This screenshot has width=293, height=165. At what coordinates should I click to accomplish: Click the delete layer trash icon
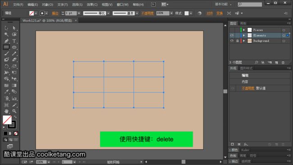click(283, 63)
